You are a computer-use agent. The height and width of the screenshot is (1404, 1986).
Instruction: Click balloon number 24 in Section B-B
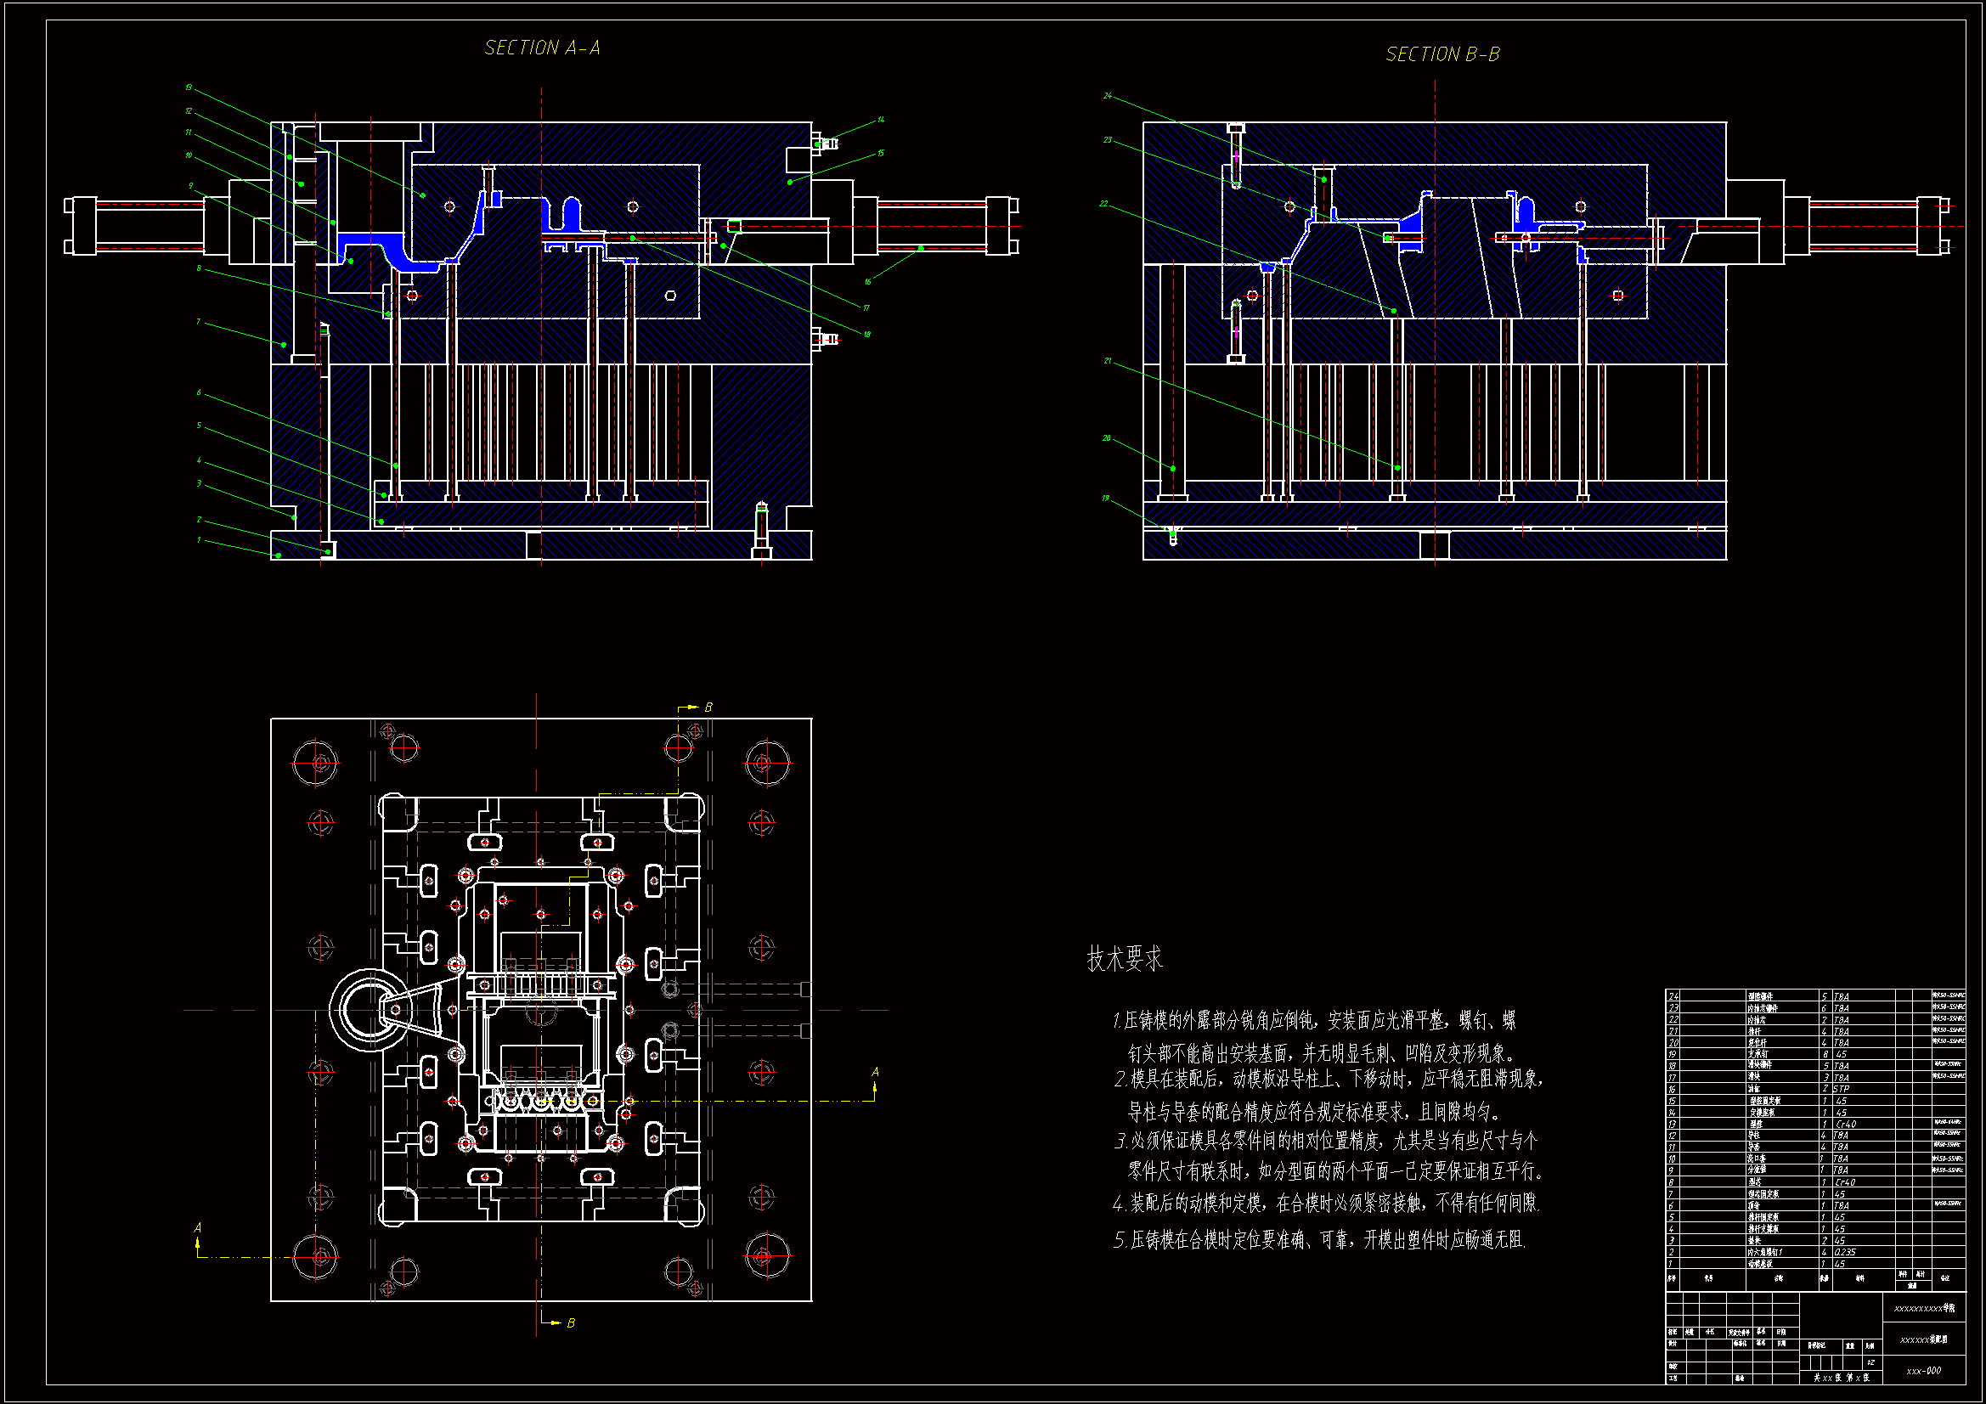point(1107,96)
